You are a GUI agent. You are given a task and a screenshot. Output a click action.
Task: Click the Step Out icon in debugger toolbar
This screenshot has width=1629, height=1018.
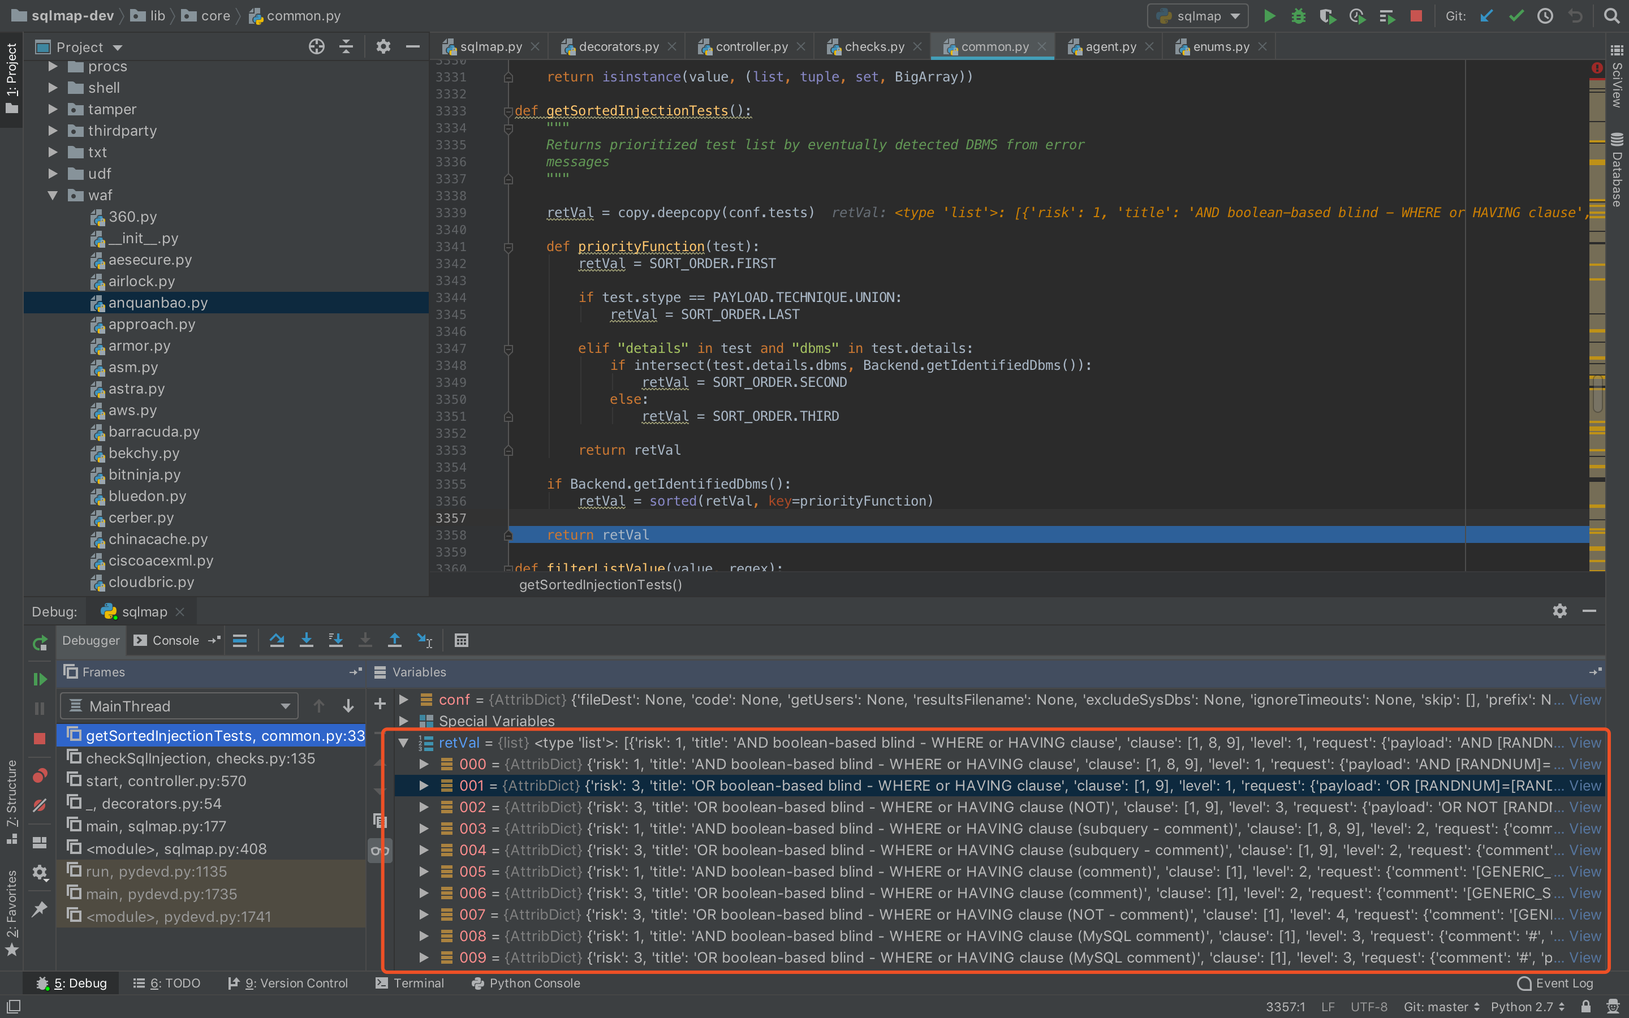(x=394, y=640)
